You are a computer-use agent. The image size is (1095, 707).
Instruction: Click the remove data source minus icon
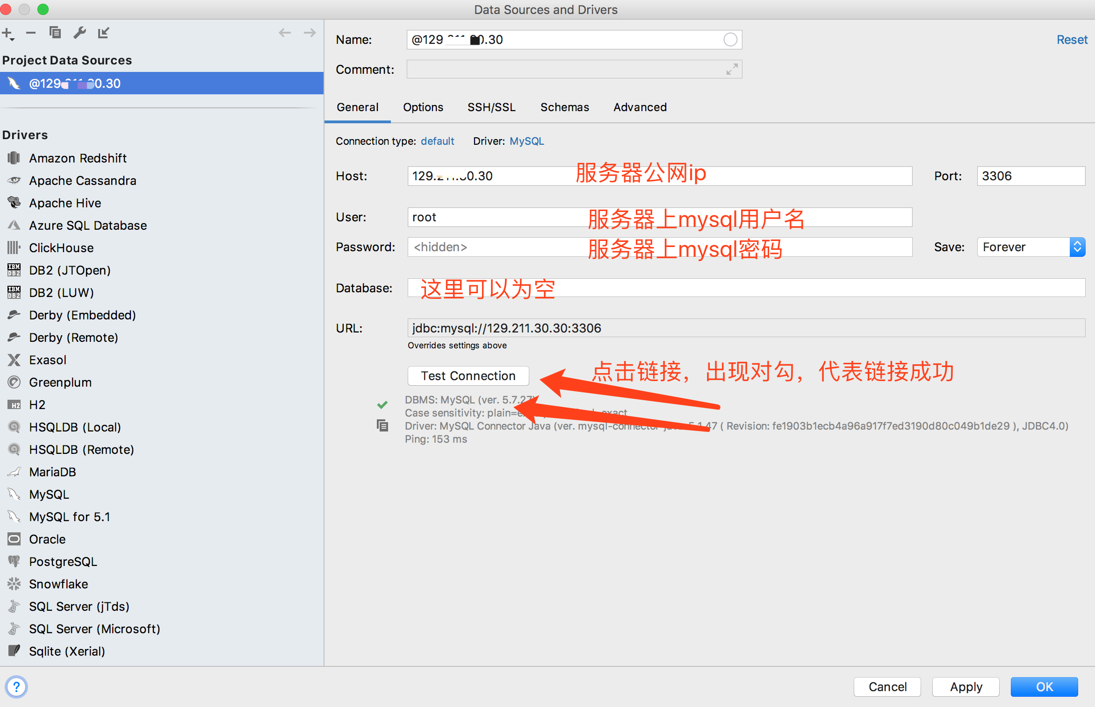click(x=31, y=33)
